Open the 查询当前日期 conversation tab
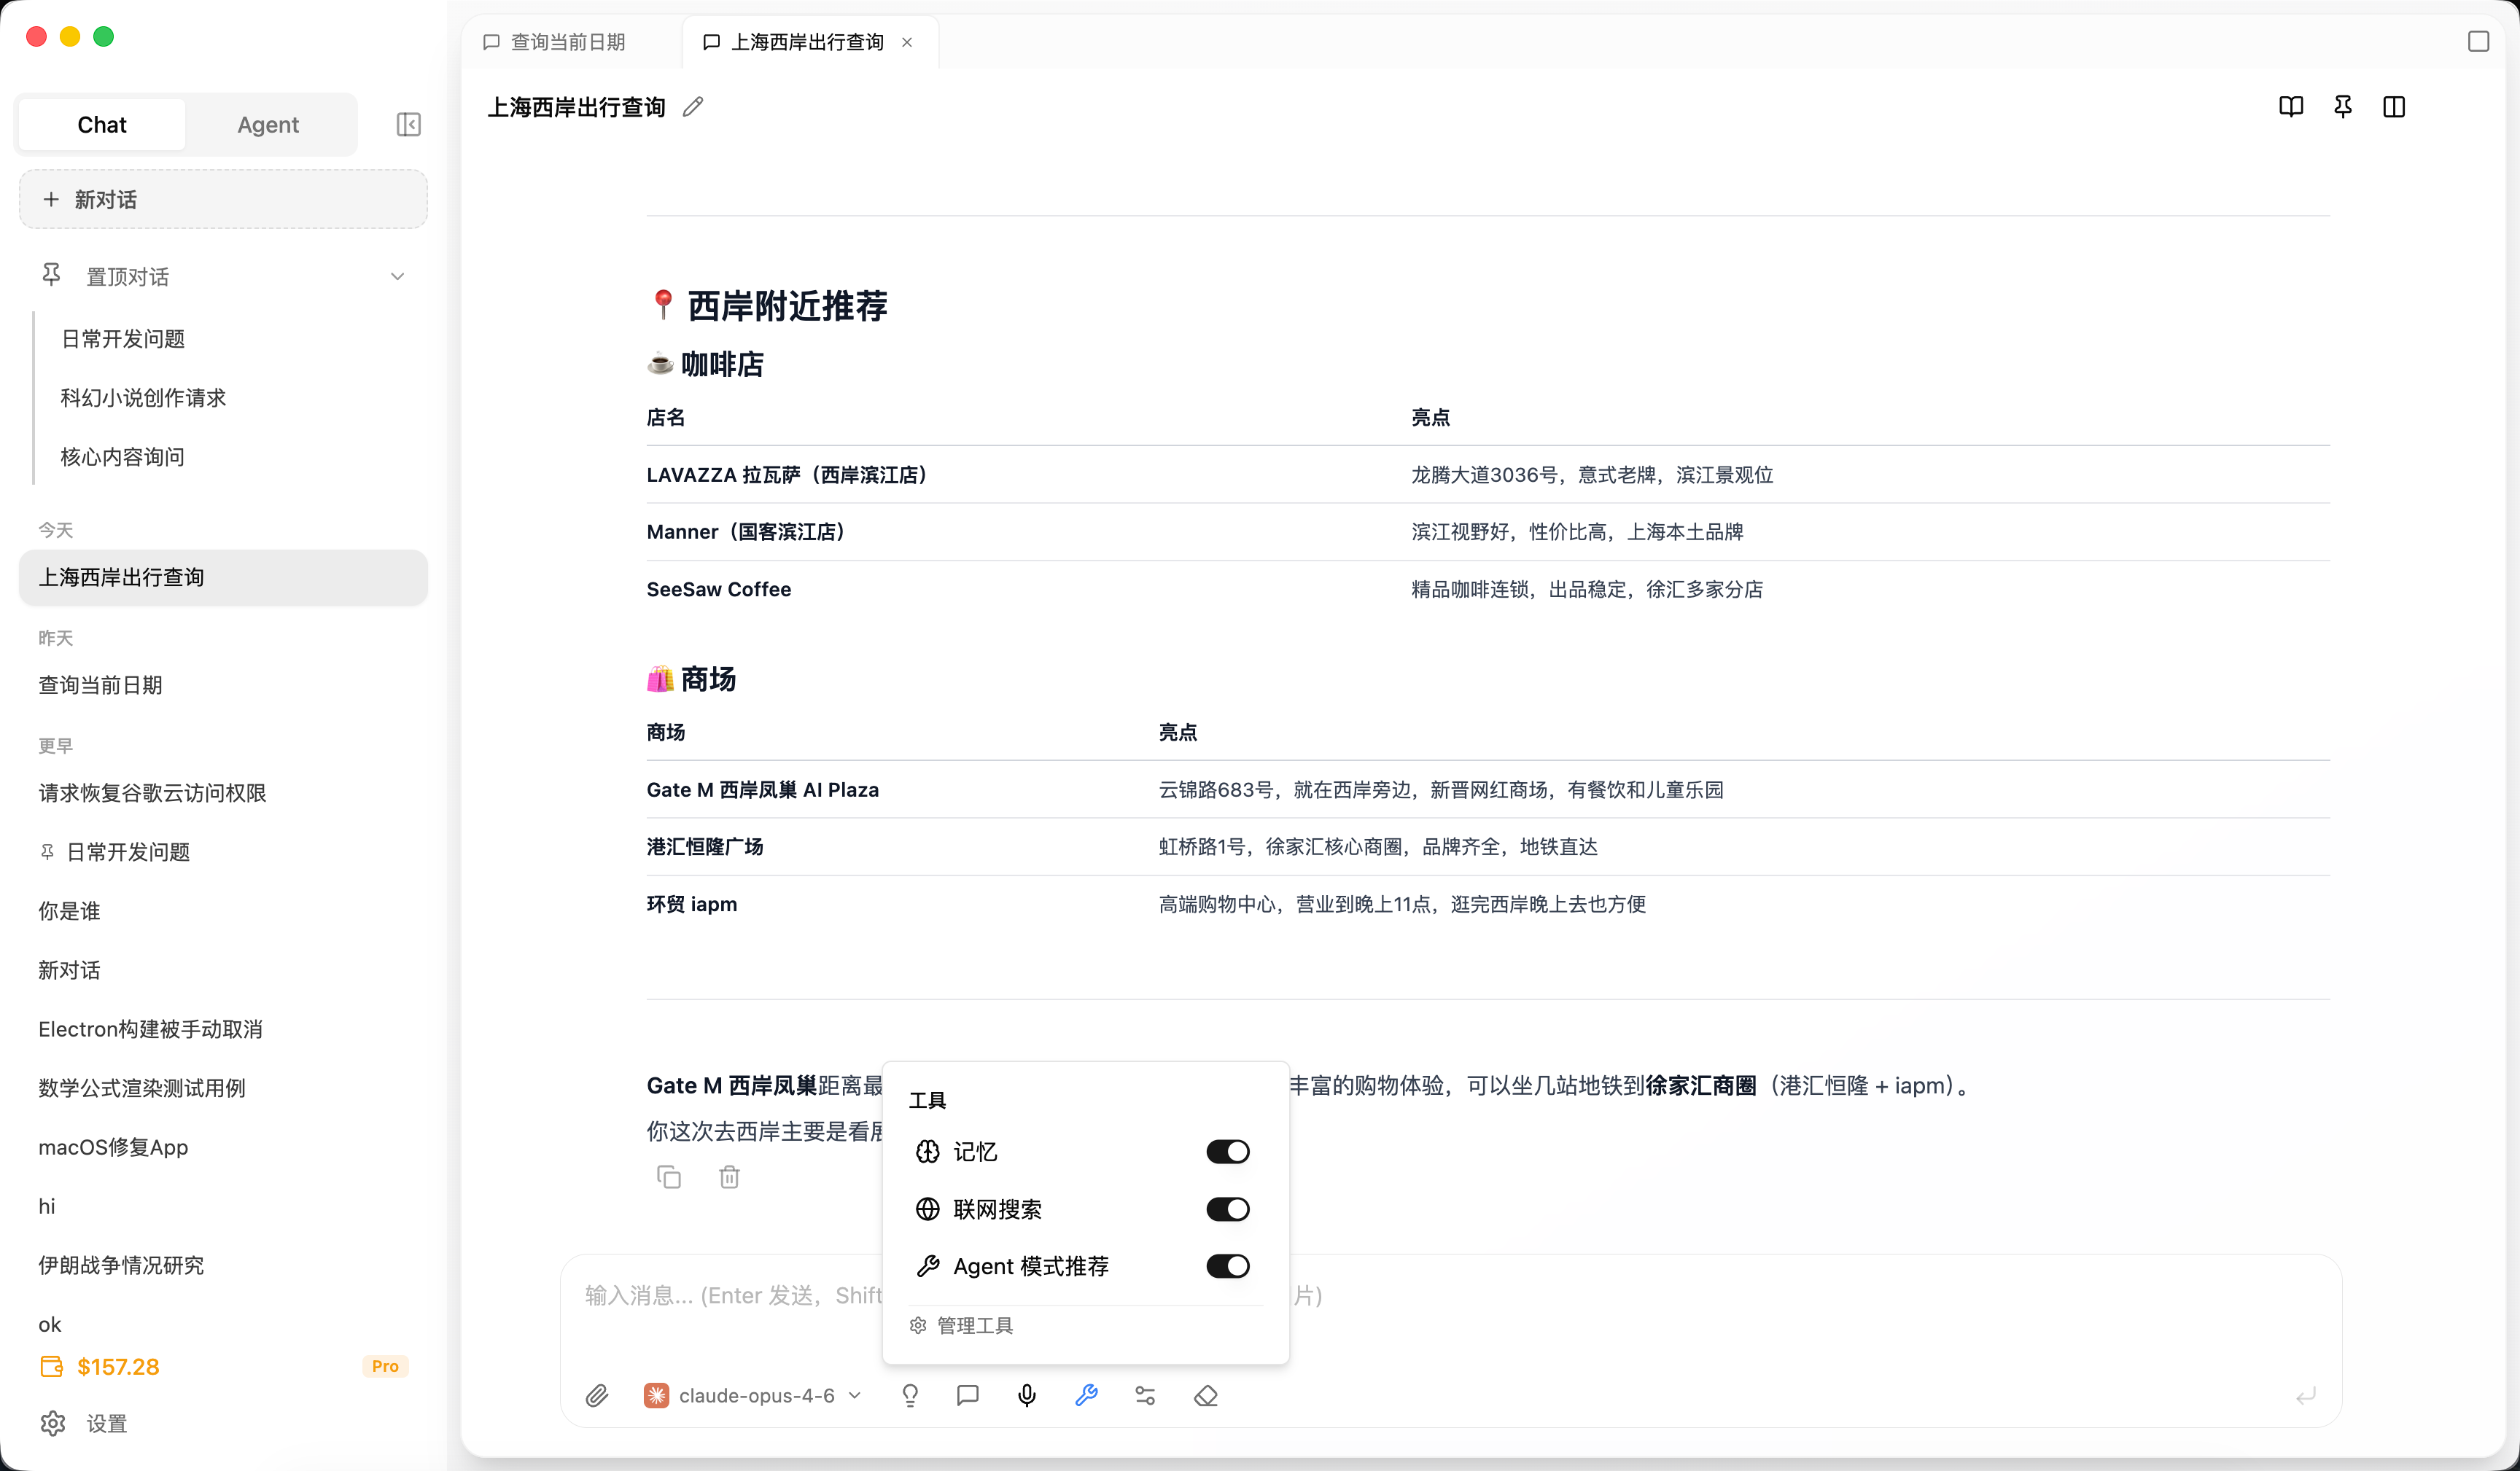The width and height of the screenshot is (2520, 1471). click(x=566, y=42)
